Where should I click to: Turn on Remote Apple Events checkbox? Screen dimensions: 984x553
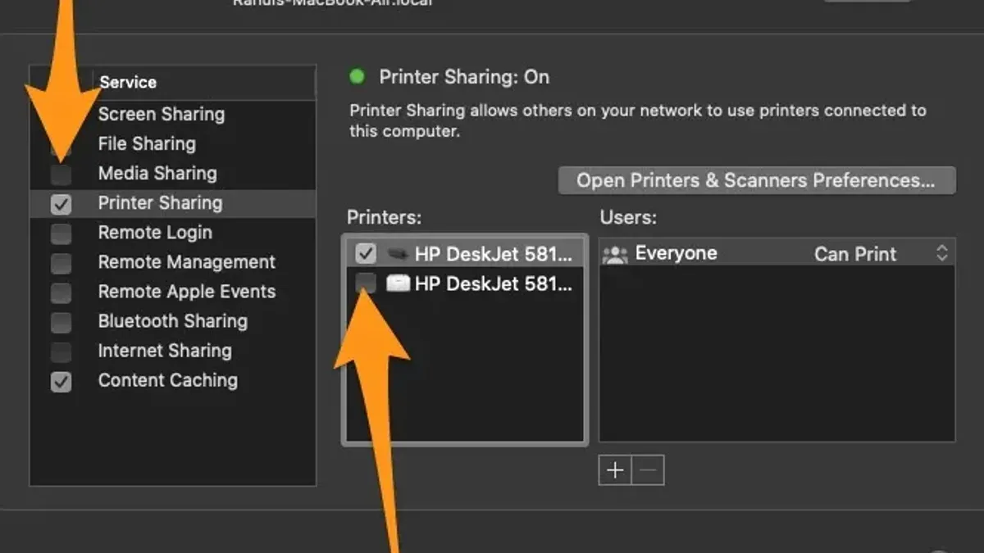[x=61, y=292]
